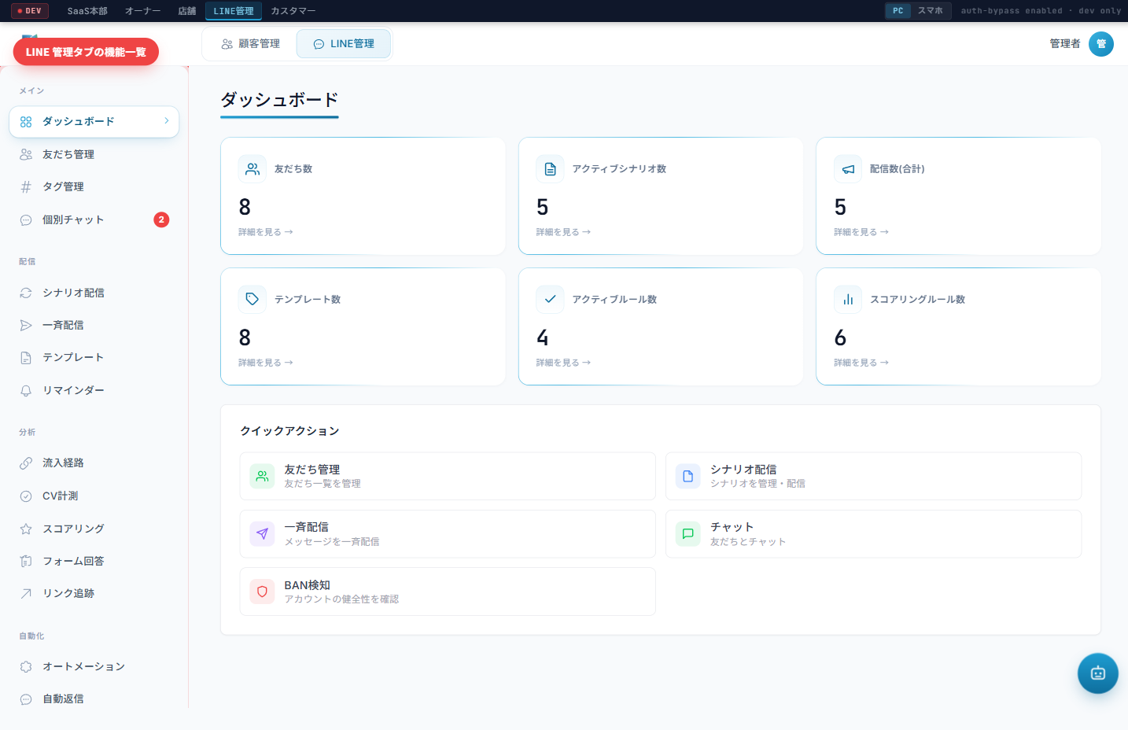Click the チャット quick action title
Image resolution: width=1128 pixels, height=730 pixels.
click(x=732, y=527)
